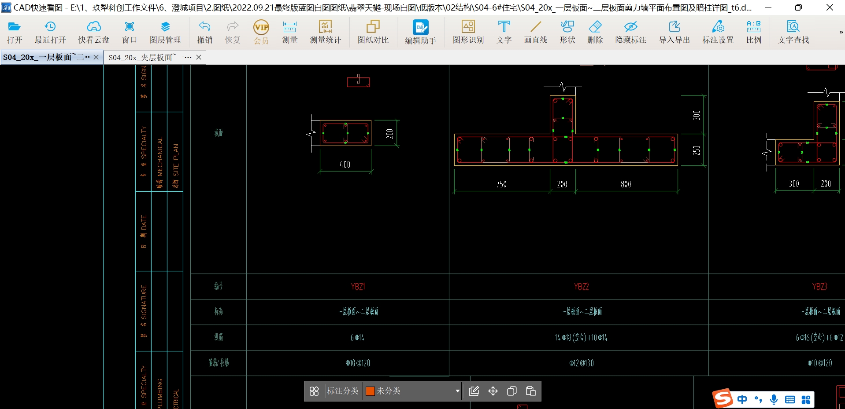Click the 编号 row header
The width and height of the screenshot is (845, 409).
219,286
